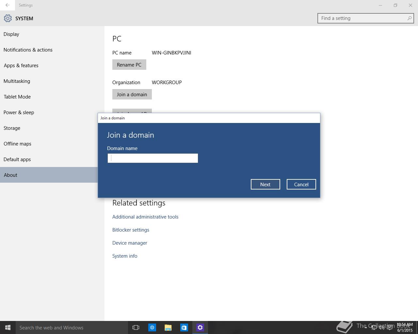Click the back arrow in Settings
This screenshot has width=418, height=334.
coord(8,5)
